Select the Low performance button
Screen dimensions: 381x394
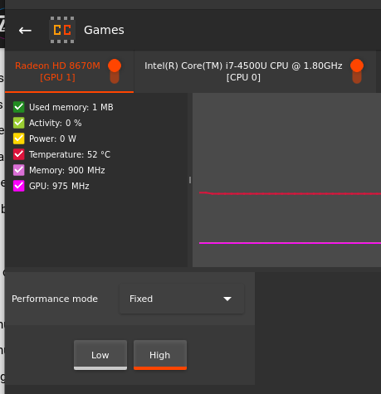(100, 355)
